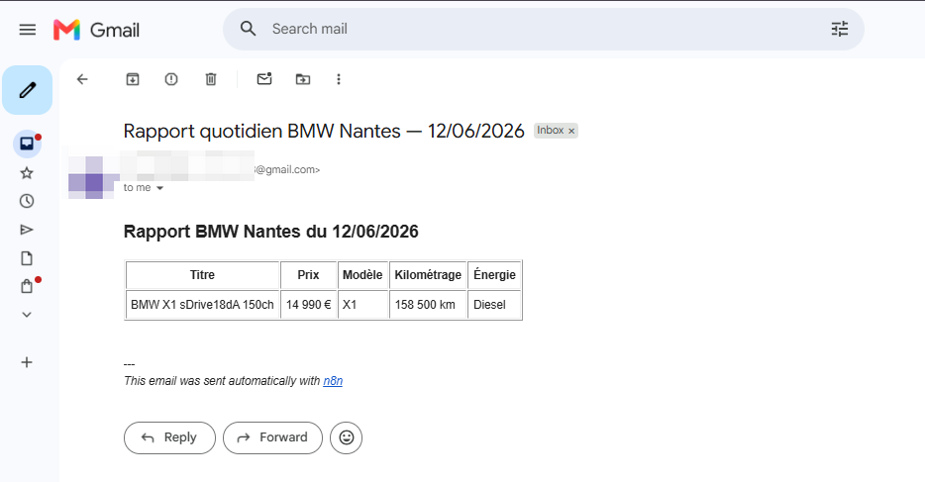Archive this email
This screenshot has height=482, width=925.
(x=133, y=79)
